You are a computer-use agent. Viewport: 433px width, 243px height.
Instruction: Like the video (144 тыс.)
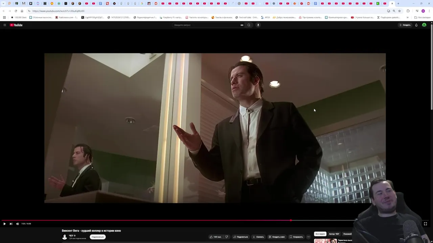coord(215,237)
